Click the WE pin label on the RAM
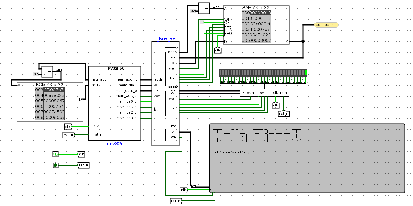Screen dimensions: 413x206 [227, 20]
